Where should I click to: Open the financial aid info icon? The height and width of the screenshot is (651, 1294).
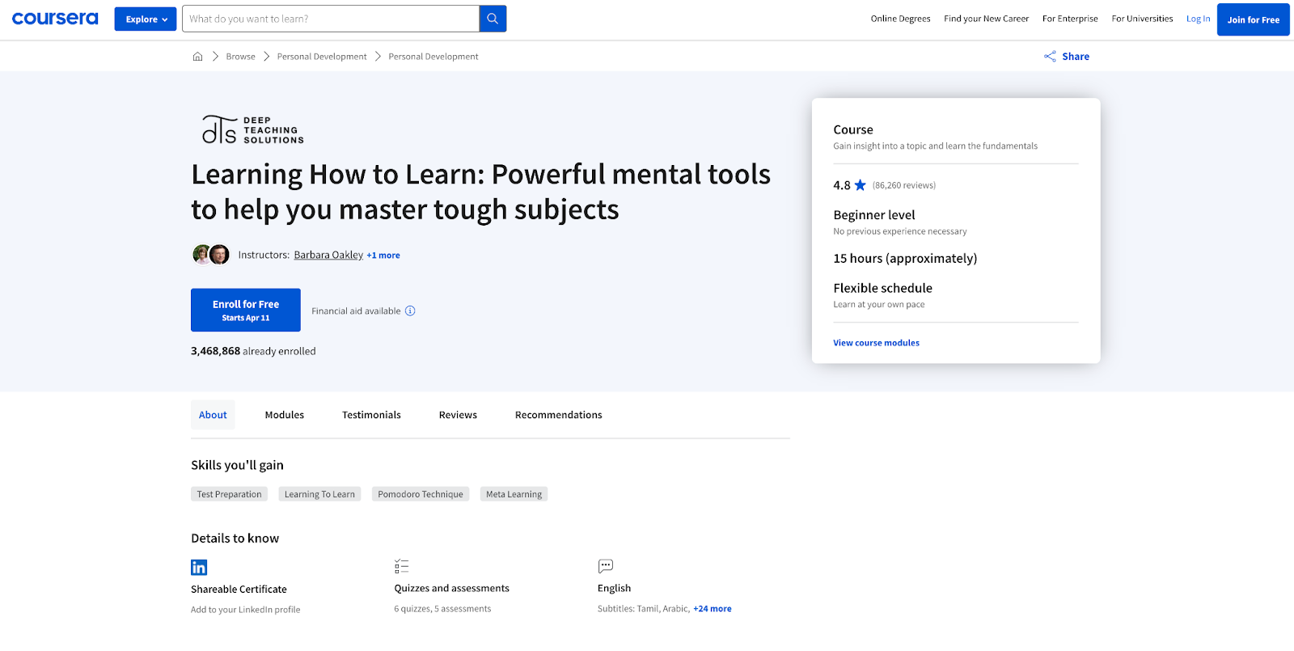point(410,311)
